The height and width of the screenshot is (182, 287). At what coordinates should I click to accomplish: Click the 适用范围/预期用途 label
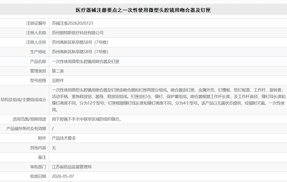[29, 119]
